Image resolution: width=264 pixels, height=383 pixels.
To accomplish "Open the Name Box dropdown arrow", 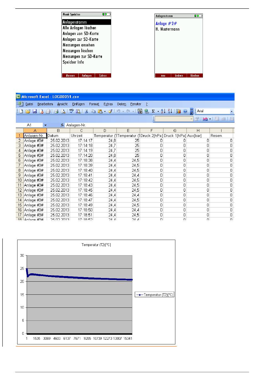I will (x=45, y=125).
